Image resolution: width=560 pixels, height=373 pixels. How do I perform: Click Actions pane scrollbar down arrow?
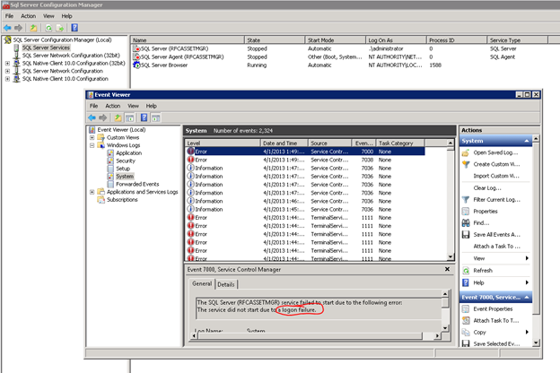536,343
